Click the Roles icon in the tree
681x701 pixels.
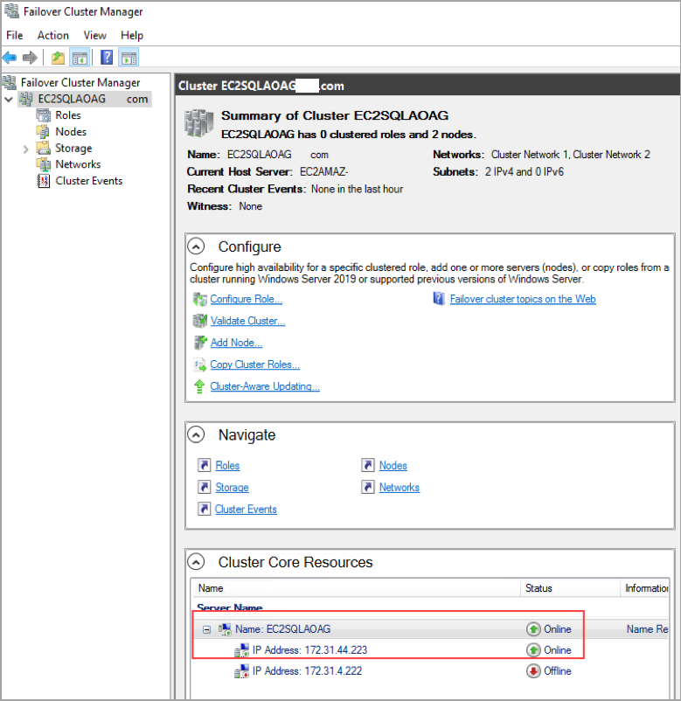pyautogui.click(x=44, y=115)
